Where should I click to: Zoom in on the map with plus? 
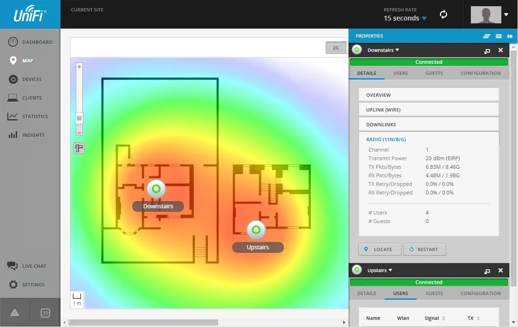(x=80, y=66)
